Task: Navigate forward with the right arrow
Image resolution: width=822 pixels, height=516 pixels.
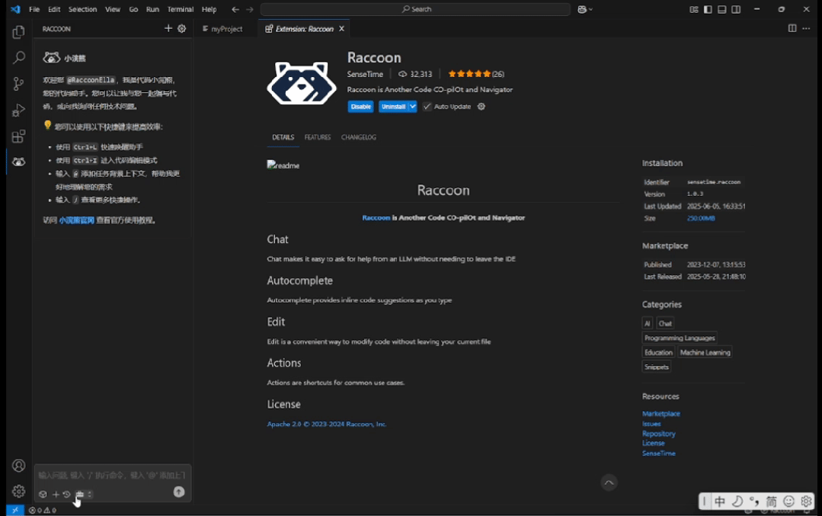Action: point(250,9)
